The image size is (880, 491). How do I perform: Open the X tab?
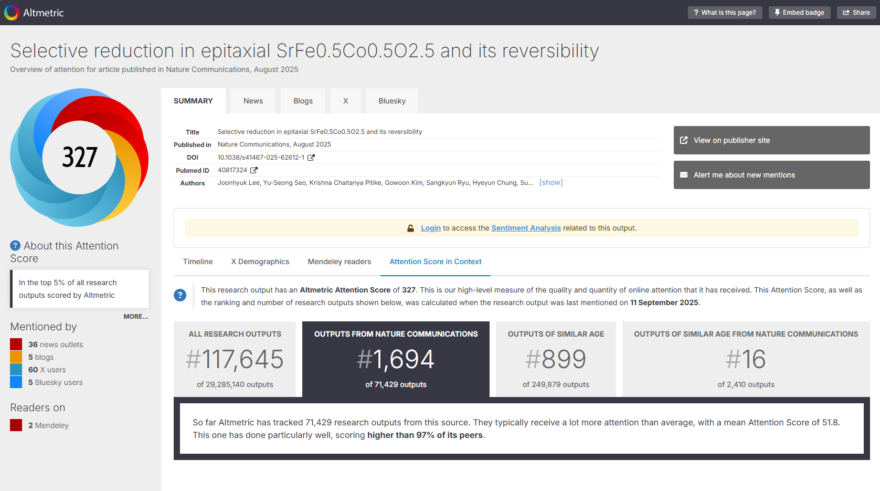point(346,101)
